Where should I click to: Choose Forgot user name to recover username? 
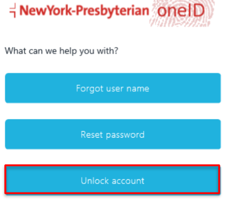click(113, 88)
